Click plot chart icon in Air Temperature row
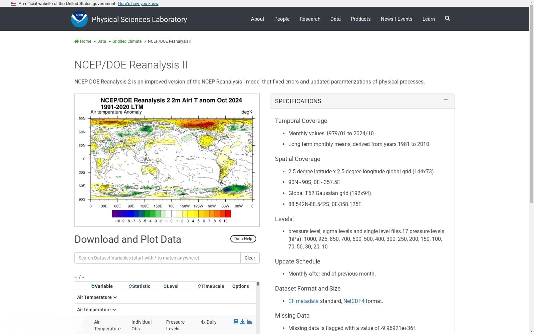This screenshot has height=334, width=534. pyautogui.click(x=250, y=322)
